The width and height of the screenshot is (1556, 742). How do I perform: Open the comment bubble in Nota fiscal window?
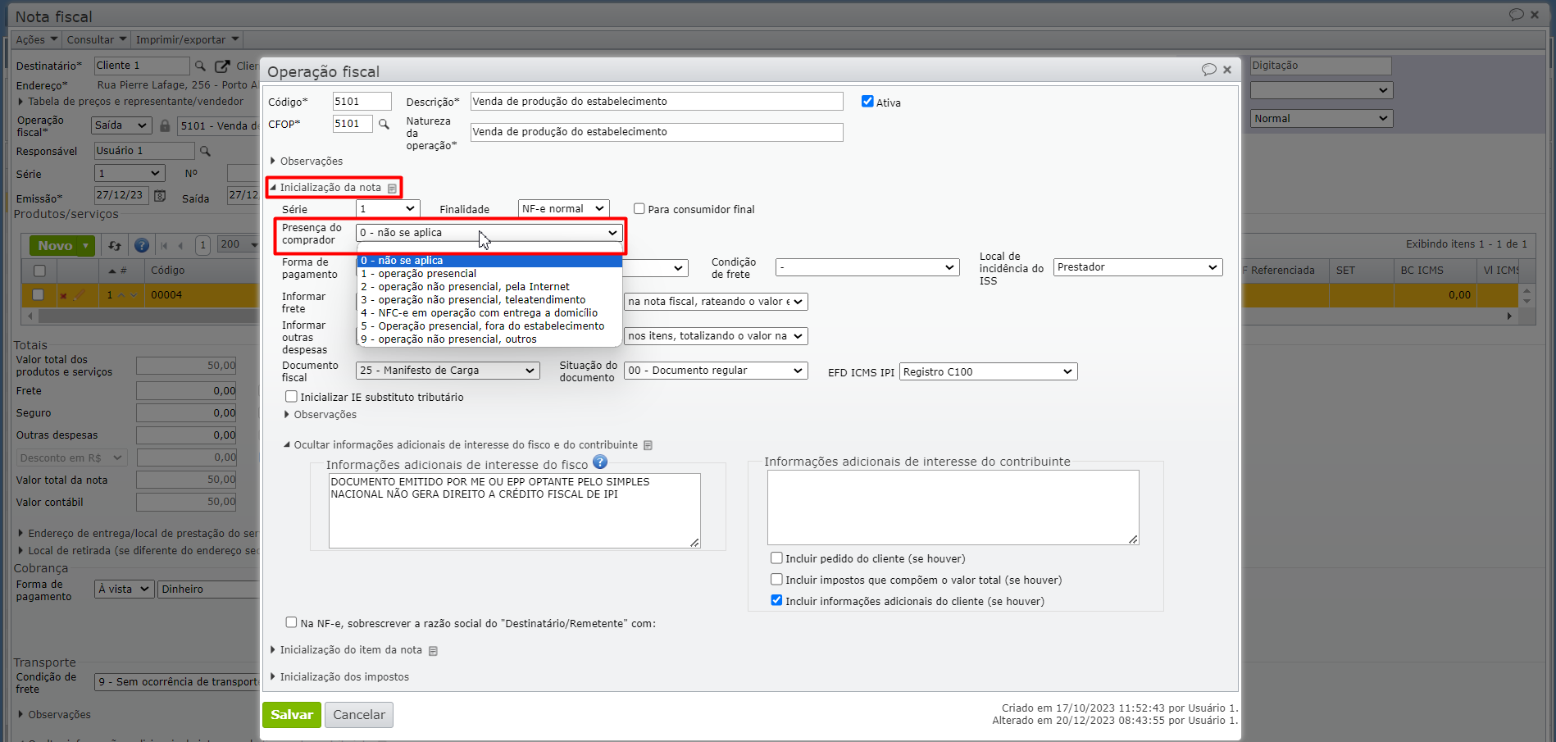(1516, 15)
